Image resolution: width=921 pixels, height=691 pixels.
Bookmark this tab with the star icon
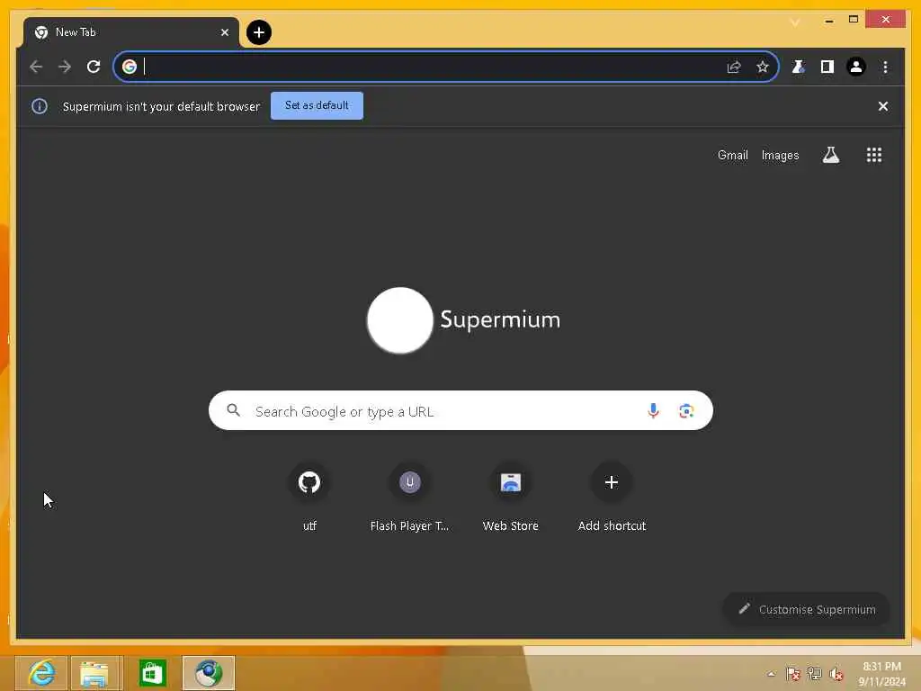[763, 67]
